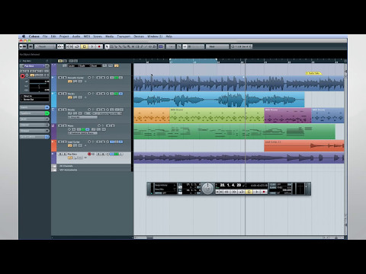The height and width of the screenshot is (274, 366).
Task: Open the File menu
Action: point(45,37)
